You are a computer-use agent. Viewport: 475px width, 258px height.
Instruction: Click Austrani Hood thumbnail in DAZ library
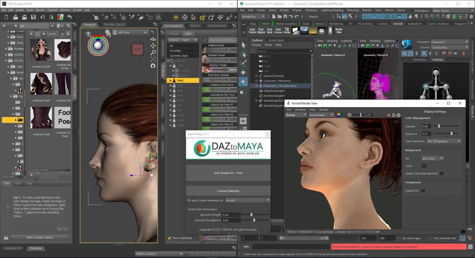click(41, 84)
